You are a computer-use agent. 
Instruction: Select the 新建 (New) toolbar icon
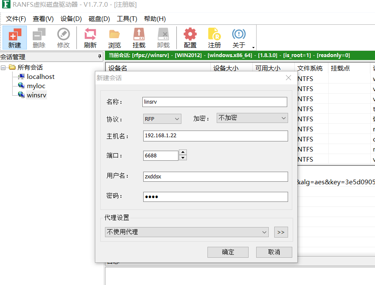pos(14,37)
